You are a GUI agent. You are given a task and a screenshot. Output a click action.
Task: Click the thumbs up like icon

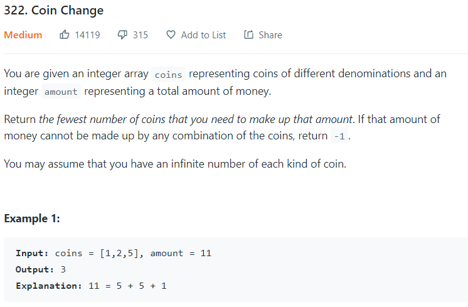pos(64,35)
